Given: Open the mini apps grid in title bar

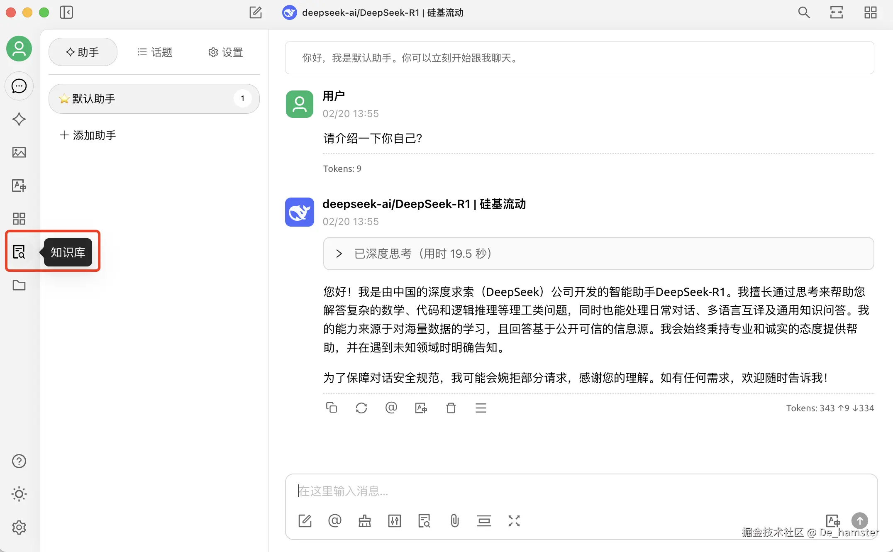Looking at the screenshot, I should [871, 12].
